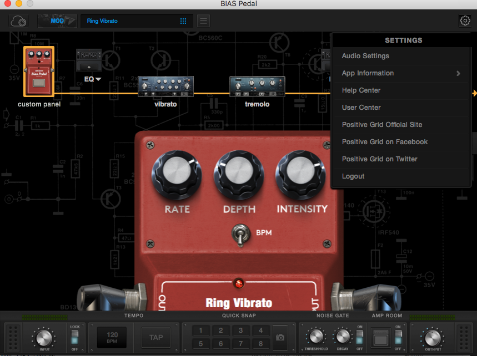
Task: Click the SETTINGS panel header
Action: pos(403,40)
